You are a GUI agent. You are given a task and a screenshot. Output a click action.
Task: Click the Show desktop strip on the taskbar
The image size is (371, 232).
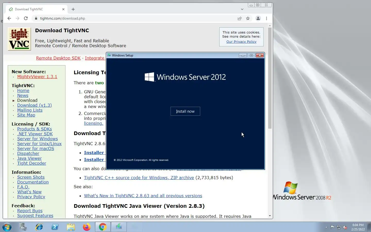[369, 227]
